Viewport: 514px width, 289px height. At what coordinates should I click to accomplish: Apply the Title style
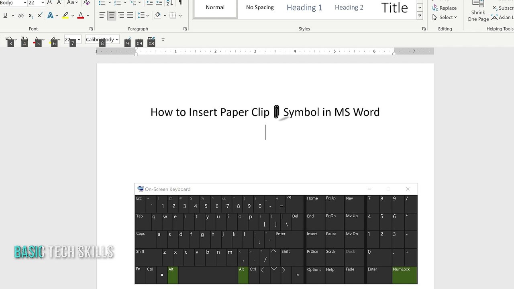coord(394,8)
